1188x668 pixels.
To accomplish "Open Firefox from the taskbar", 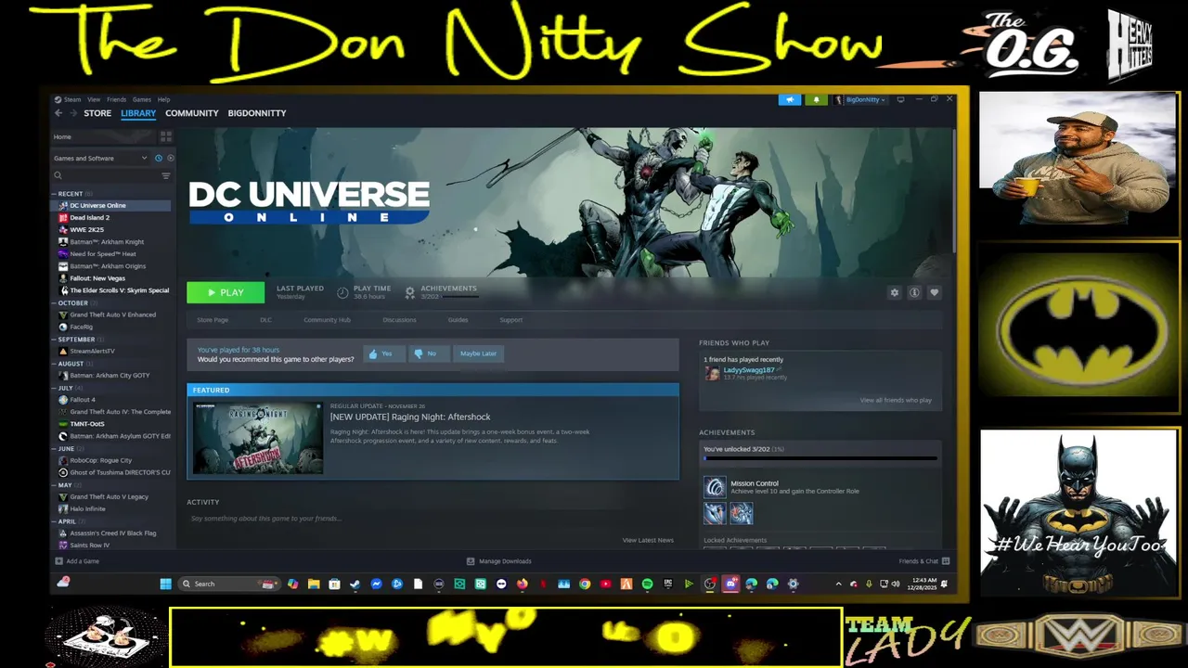I will [x=523, y=584].
